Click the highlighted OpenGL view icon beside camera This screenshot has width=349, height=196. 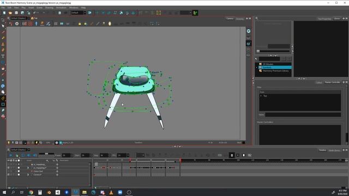click(x=249, y=44)
